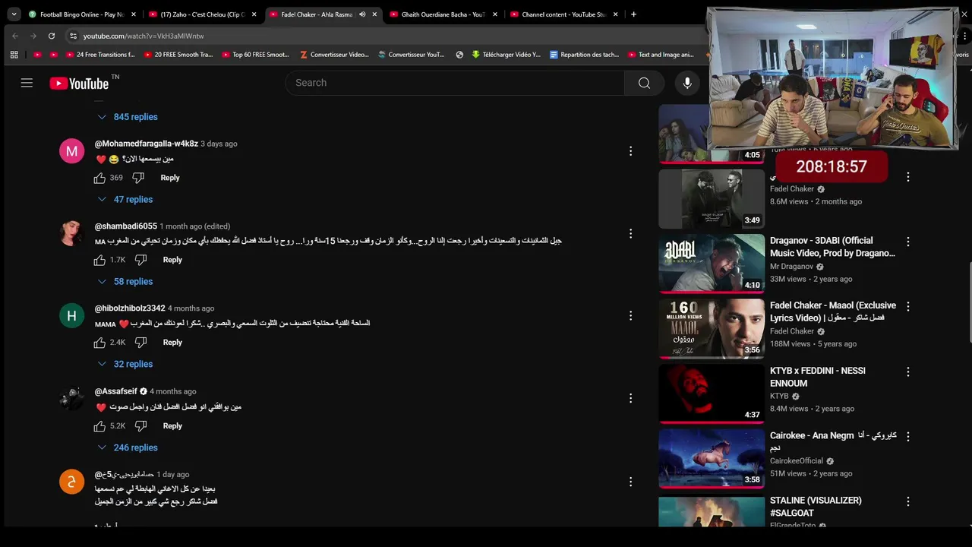Open Convertisseur Vidéo bookmark

coord(334,55)
